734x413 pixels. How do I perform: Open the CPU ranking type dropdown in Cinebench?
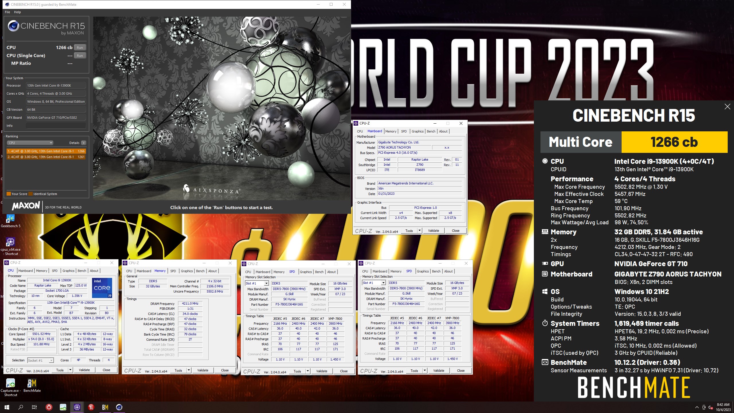click(30, 143)
